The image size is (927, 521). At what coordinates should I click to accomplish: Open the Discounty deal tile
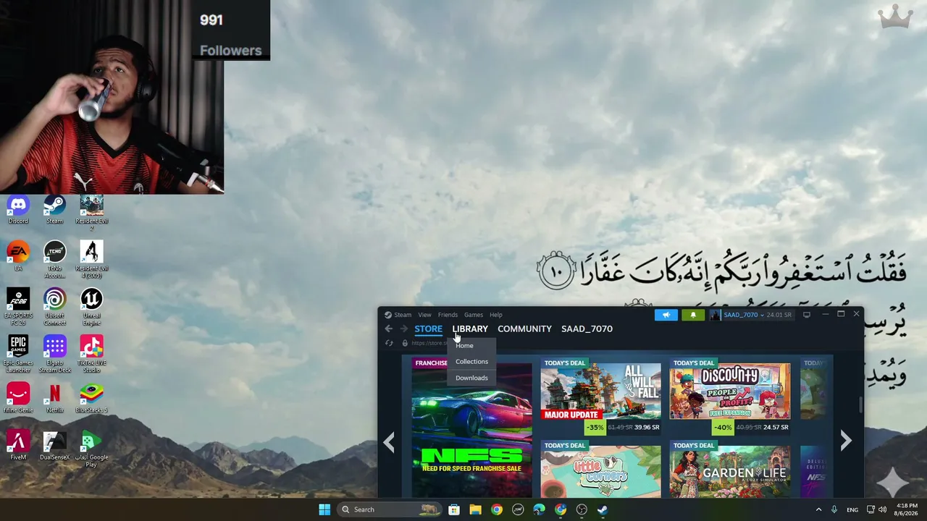tap(729, 396)
